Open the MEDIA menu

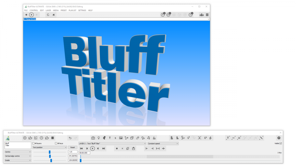(x=56, y=10)
